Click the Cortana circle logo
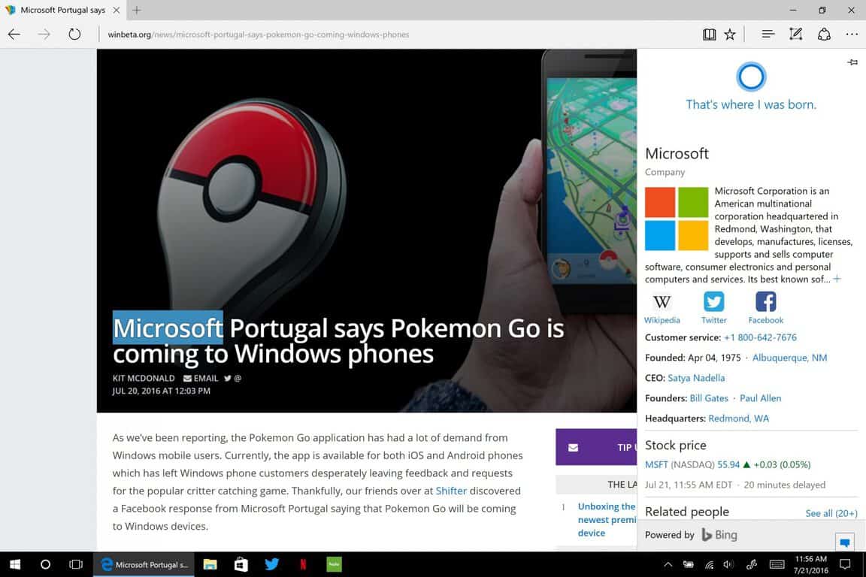Viewport: 866px width, 577px height. [x=751, y=77]
